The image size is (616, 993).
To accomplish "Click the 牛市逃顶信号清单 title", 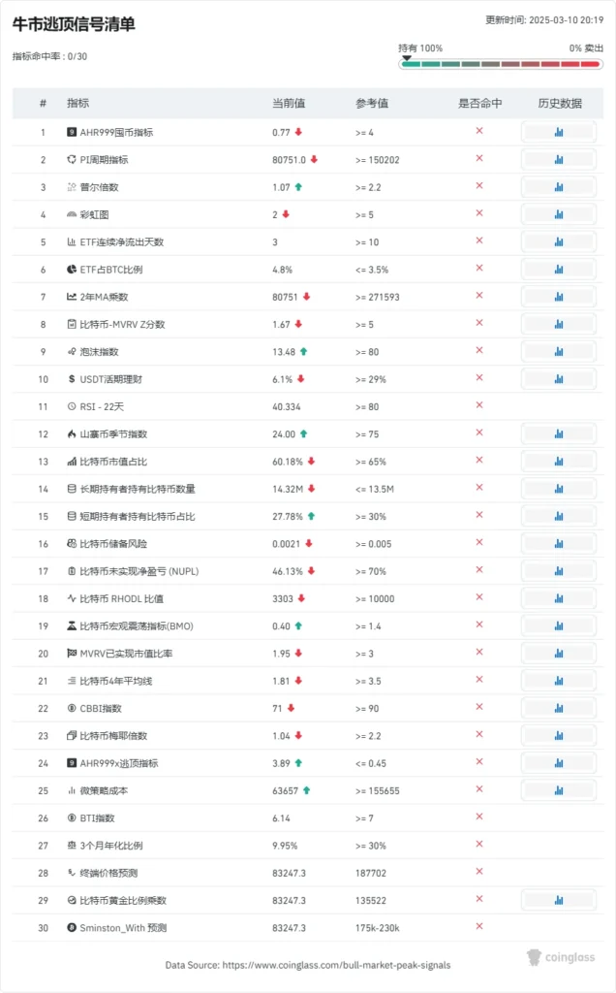I will (74, 24).
